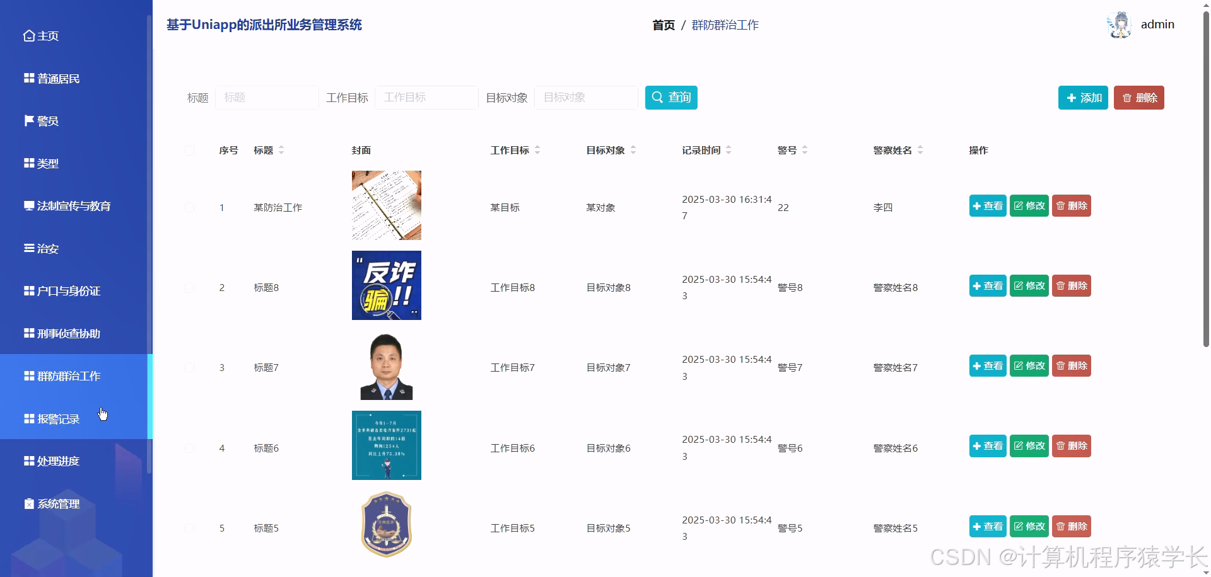The width and height of the screenshot is (1211, 577).
Task: Sort by 记录时间 using its arrows
Action: pos(728,150)
